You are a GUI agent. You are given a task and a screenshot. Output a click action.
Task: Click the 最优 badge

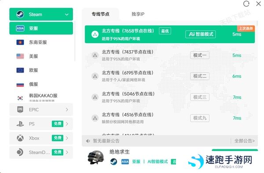(165, 31)
